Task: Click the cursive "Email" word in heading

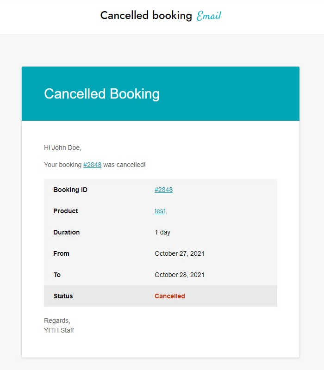Action: click(x=209, y=16)
